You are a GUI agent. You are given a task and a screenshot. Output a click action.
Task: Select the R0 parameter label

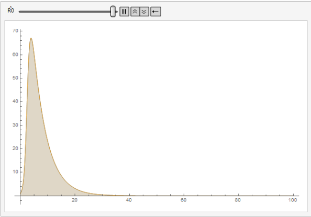10,10
